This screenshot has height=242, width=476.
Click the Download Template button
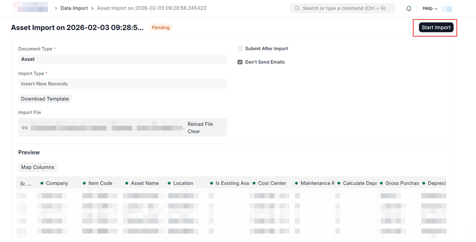(x=45, y=99)
